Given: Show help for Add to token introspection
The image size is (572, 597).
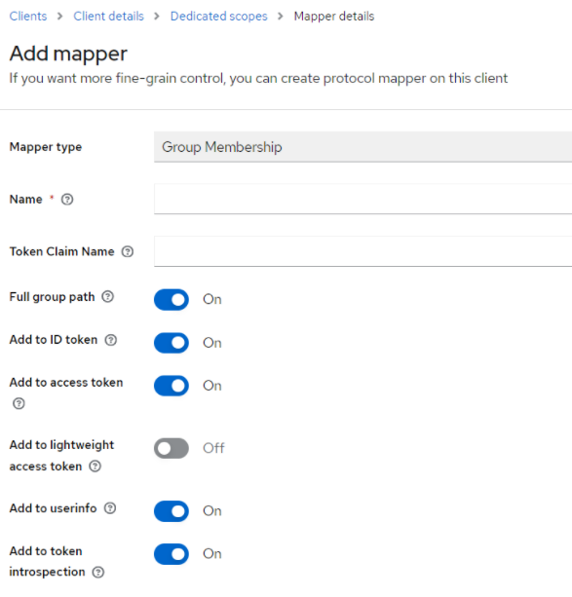Looking at the screenshot, I should [x=98, y=572].
